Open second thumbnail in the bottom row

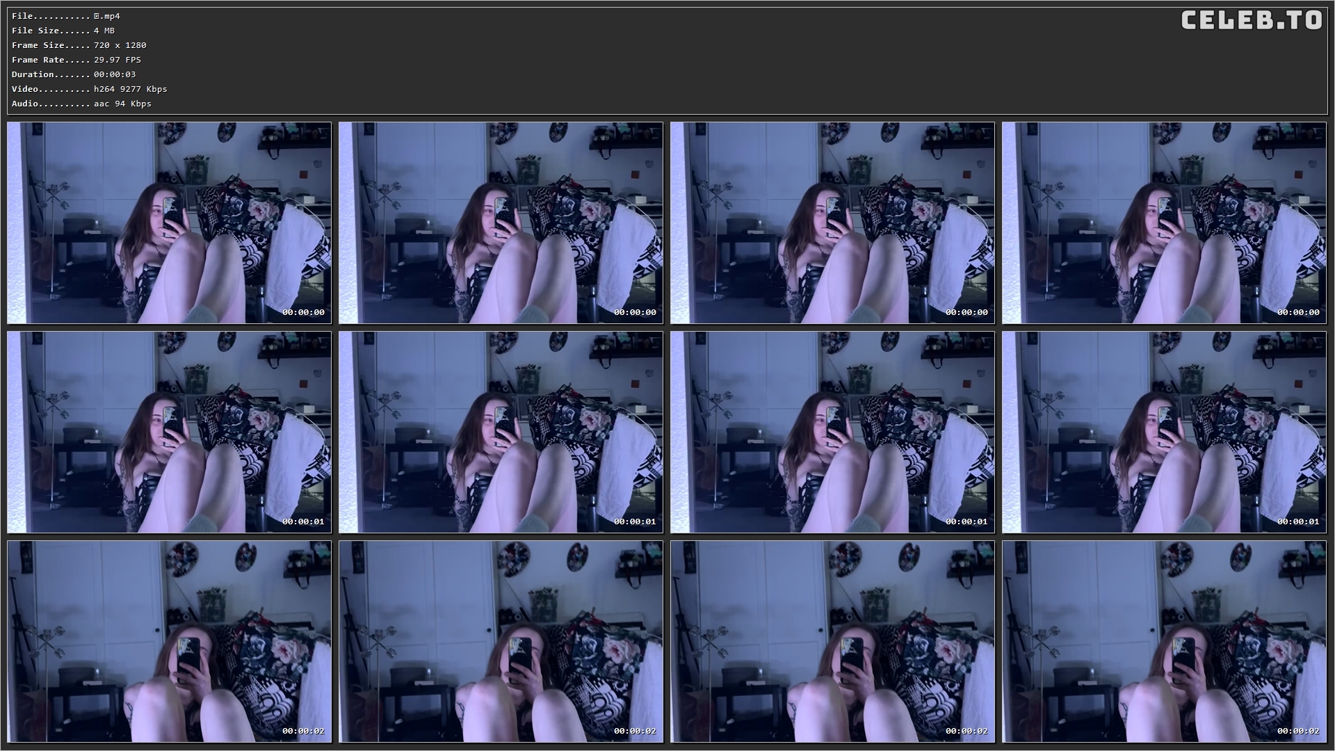click(501, 641)
